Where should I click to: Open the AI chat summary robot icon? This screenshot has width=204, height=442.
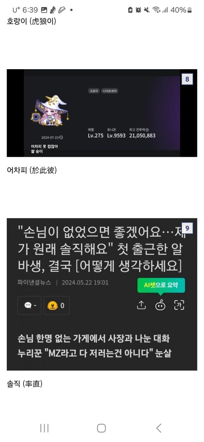160,305
